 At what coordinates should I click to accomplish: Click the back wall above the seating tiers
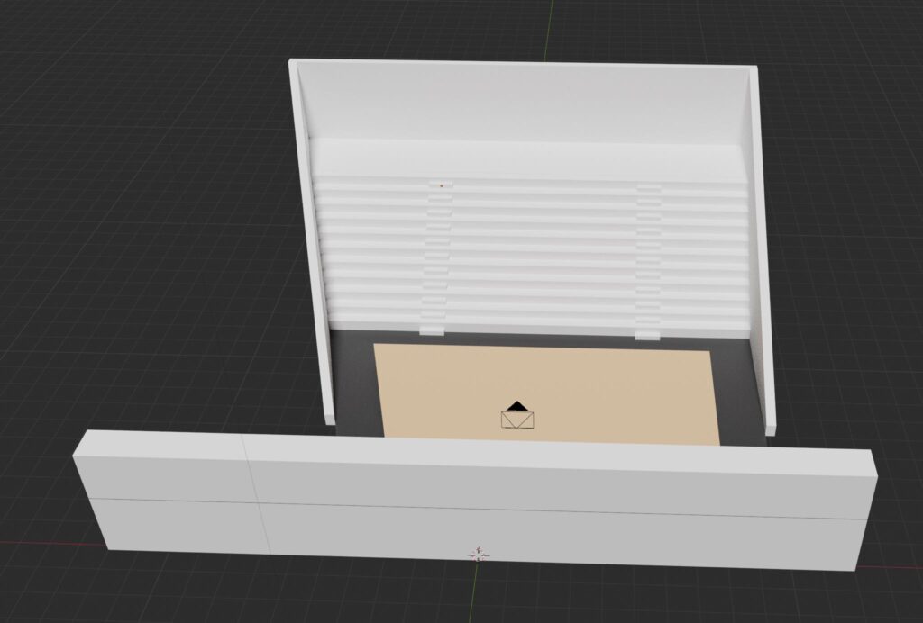(x=523, y=101)
